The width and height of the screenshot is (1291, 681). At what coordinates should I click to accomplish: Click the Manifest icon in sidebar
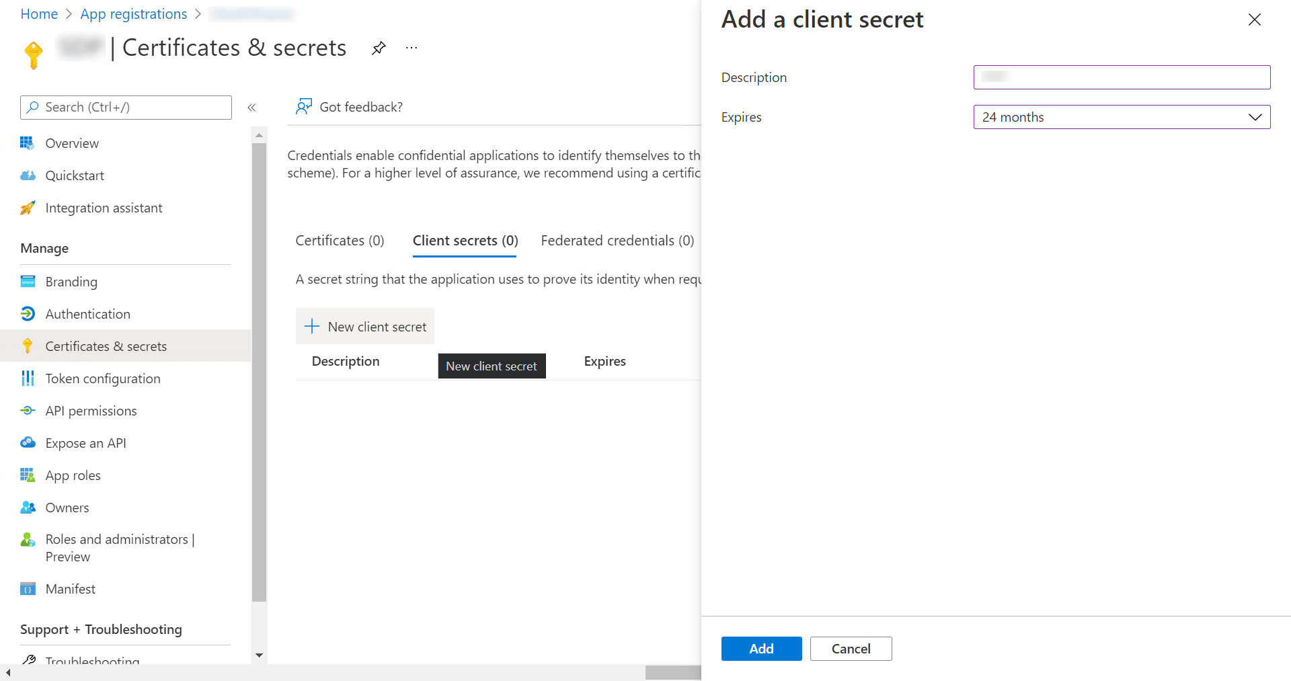28,589
